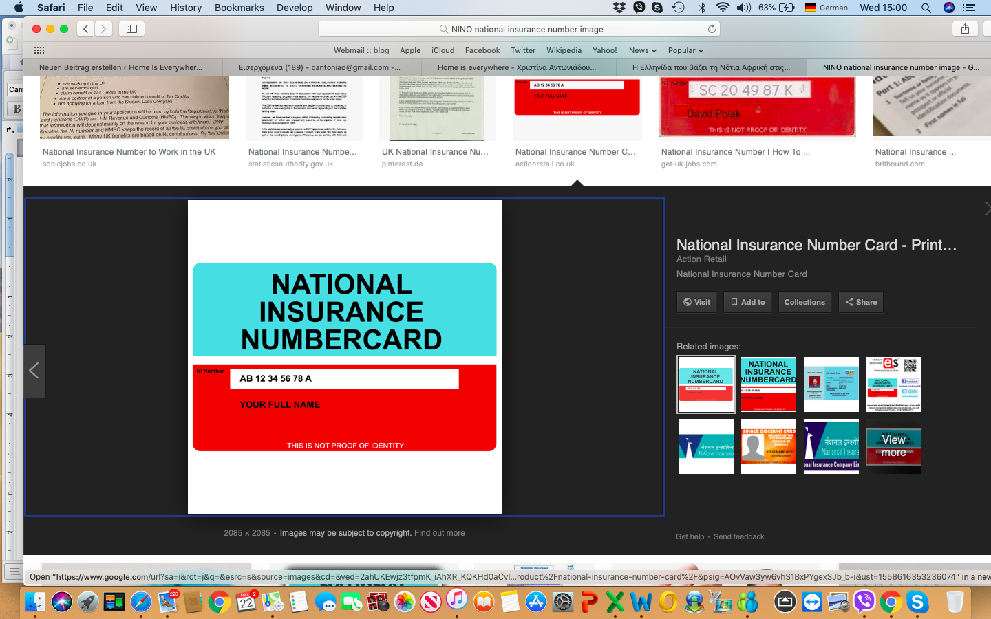Click the 'Action Retail' source text
Screen dimensions: 991x619
click(x=701, y=259)
